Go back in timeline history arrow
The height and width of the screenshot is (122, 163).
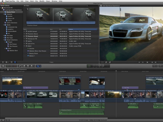point(2,69)
